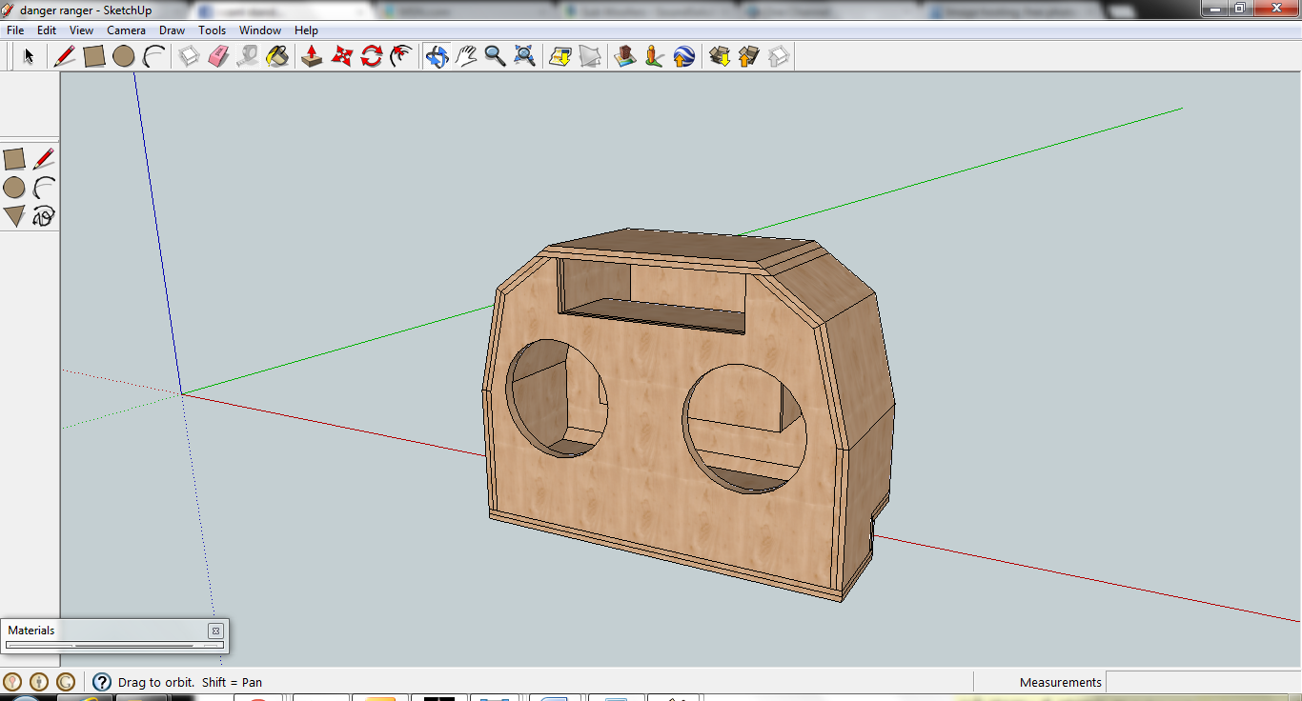Open the Camera menu
This screenshot has width=1302, height=701.
tap(126, 30)
